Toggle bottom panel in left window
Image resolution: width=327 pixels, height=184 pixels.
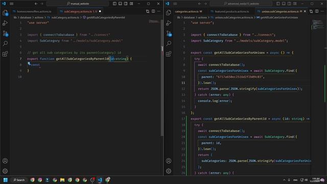point(120,4)
